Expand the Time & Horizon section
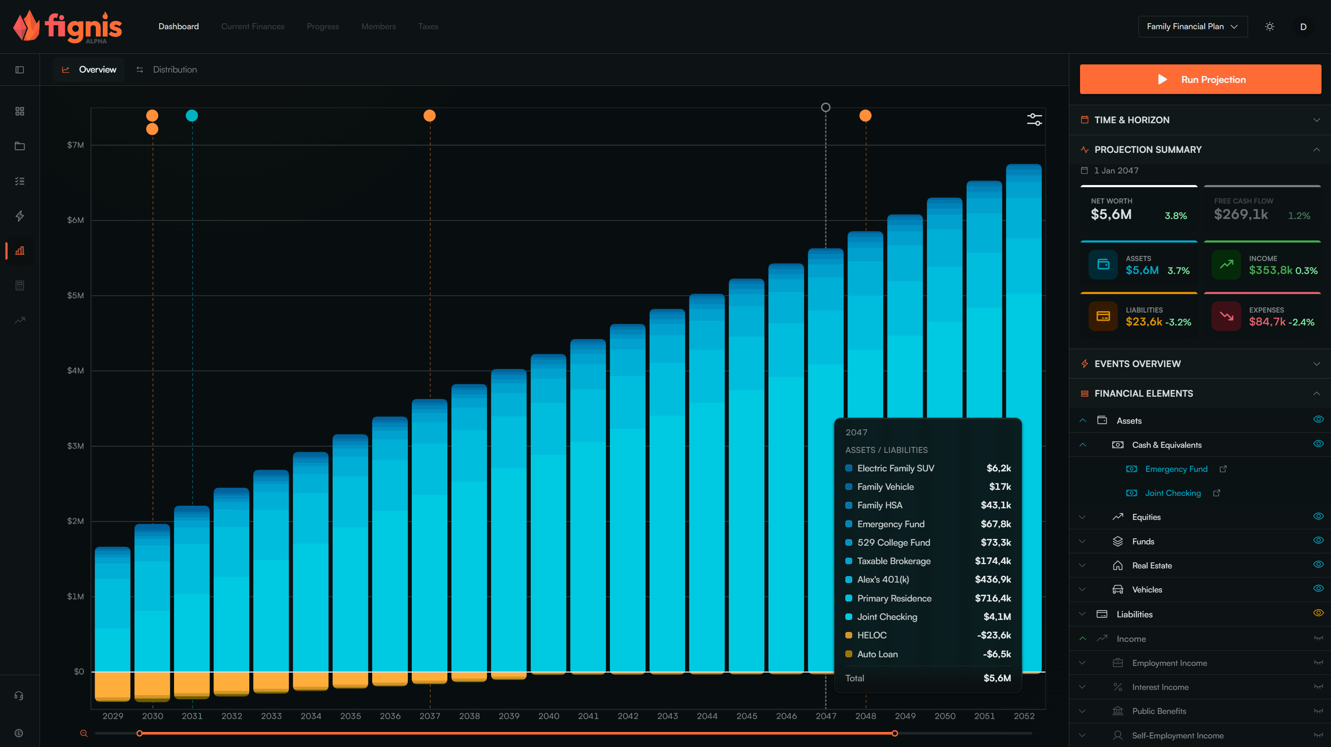 click(1200, 120)
